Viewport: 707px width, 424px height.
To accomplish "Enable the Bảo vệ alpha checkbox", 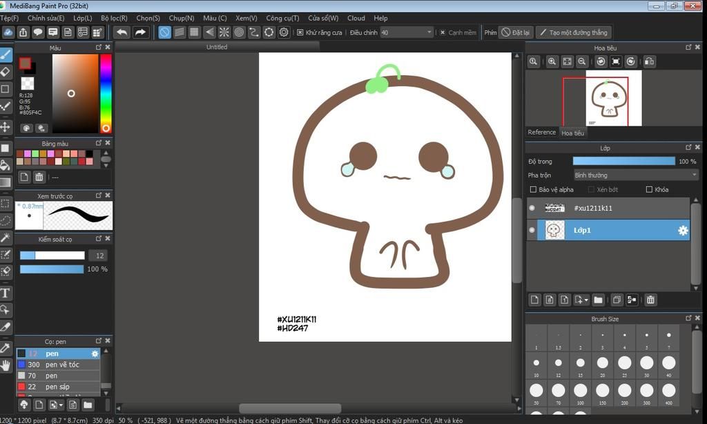I will click(534, 189).
